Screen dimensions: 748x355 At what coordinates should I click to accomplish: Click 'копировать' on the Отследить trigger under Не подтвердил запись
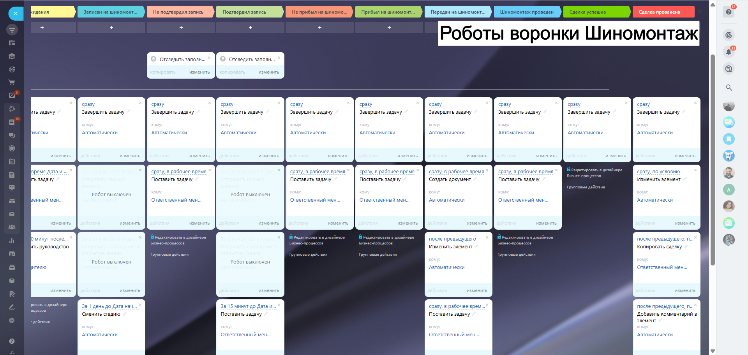pos(163,72)
